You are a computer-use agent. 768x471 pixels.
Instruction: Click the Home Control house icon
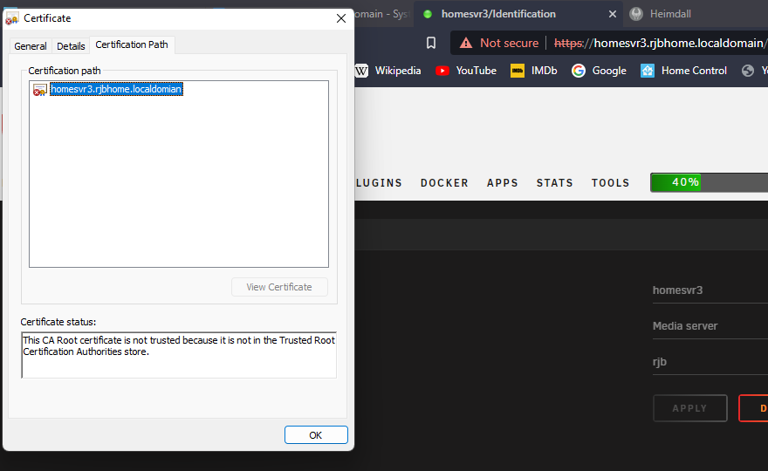pos(648,71)
